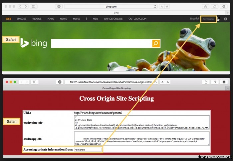Screen dimensions: 233x161
Task: Click the forward arrow in the Bing Safari window
Action: pyautogui.click(x=26, y=6)
